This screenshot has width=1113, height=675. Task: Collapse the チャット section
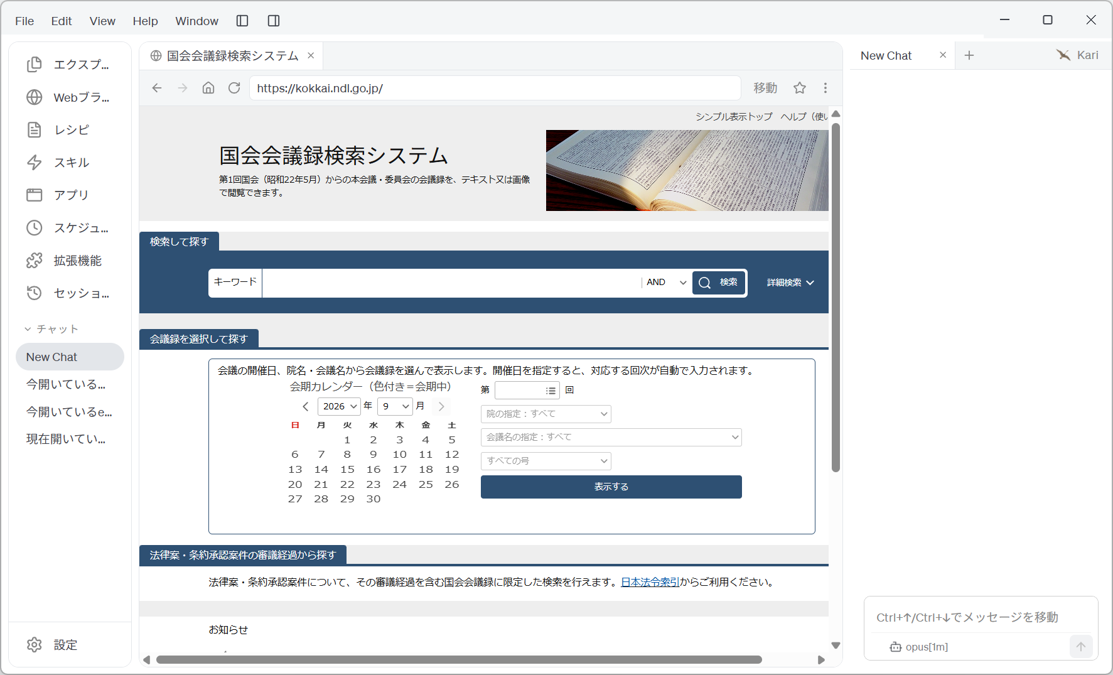coord(51,329)
